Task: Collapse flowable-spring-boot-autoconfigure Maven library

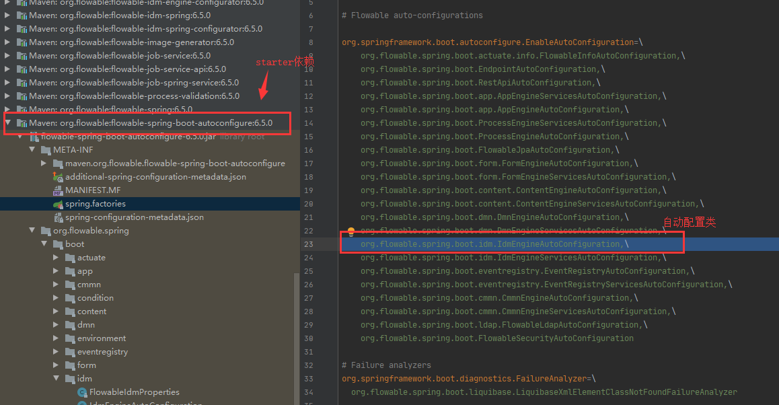Action: (8, 122)
